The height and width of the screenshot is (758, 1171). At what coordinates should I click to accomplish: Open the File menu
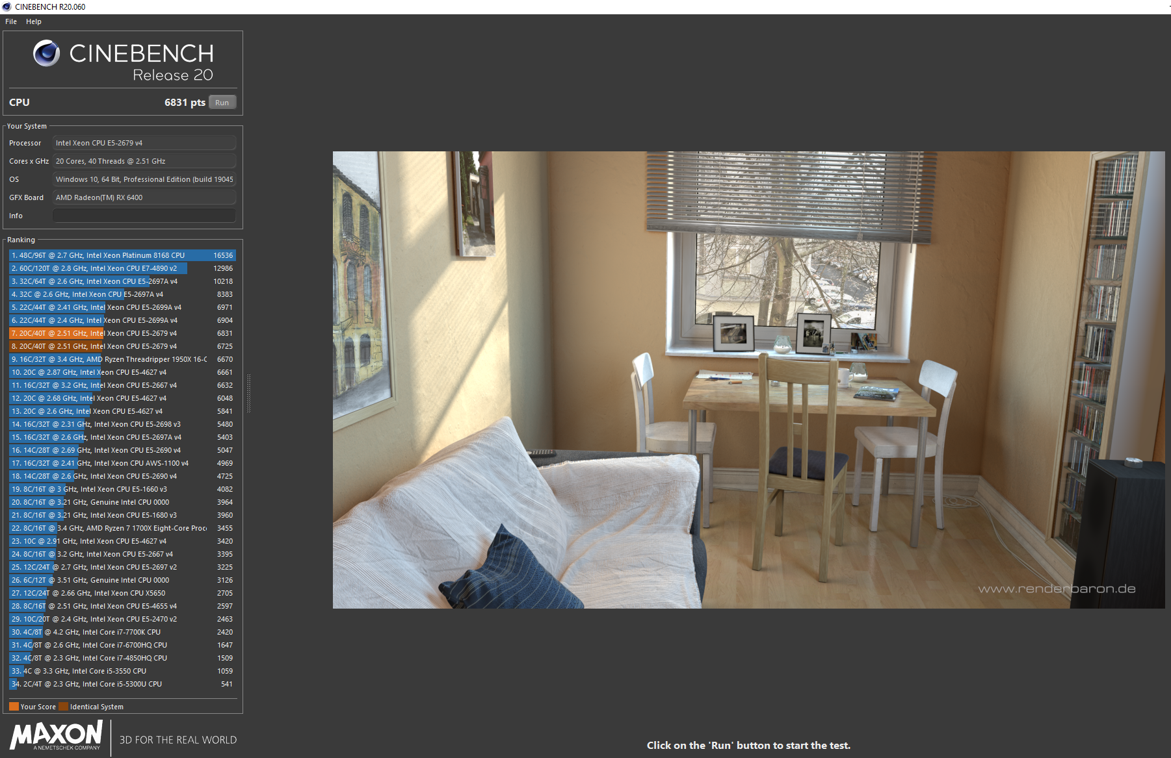(11, 21)
